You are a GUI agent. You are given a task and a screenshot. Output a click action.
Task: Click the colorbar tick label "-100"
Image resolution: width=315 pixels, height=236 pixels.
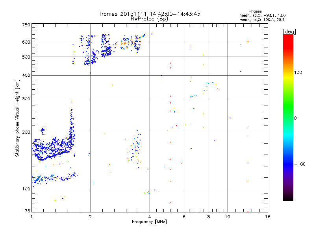(x=300, y=164)
